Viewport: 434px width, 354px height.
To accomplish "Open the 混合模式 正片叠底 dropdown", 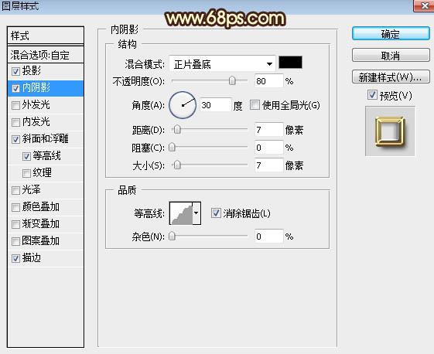I will click(222, 64).
